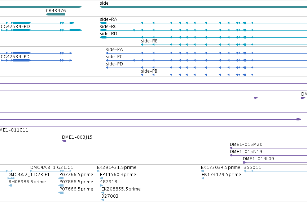Click the 355011 feature label
307x202 pixels.
253,167
